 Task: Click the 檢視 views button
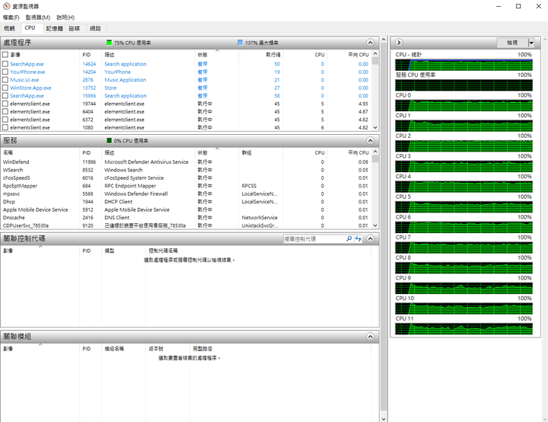(x=512, y=43)
